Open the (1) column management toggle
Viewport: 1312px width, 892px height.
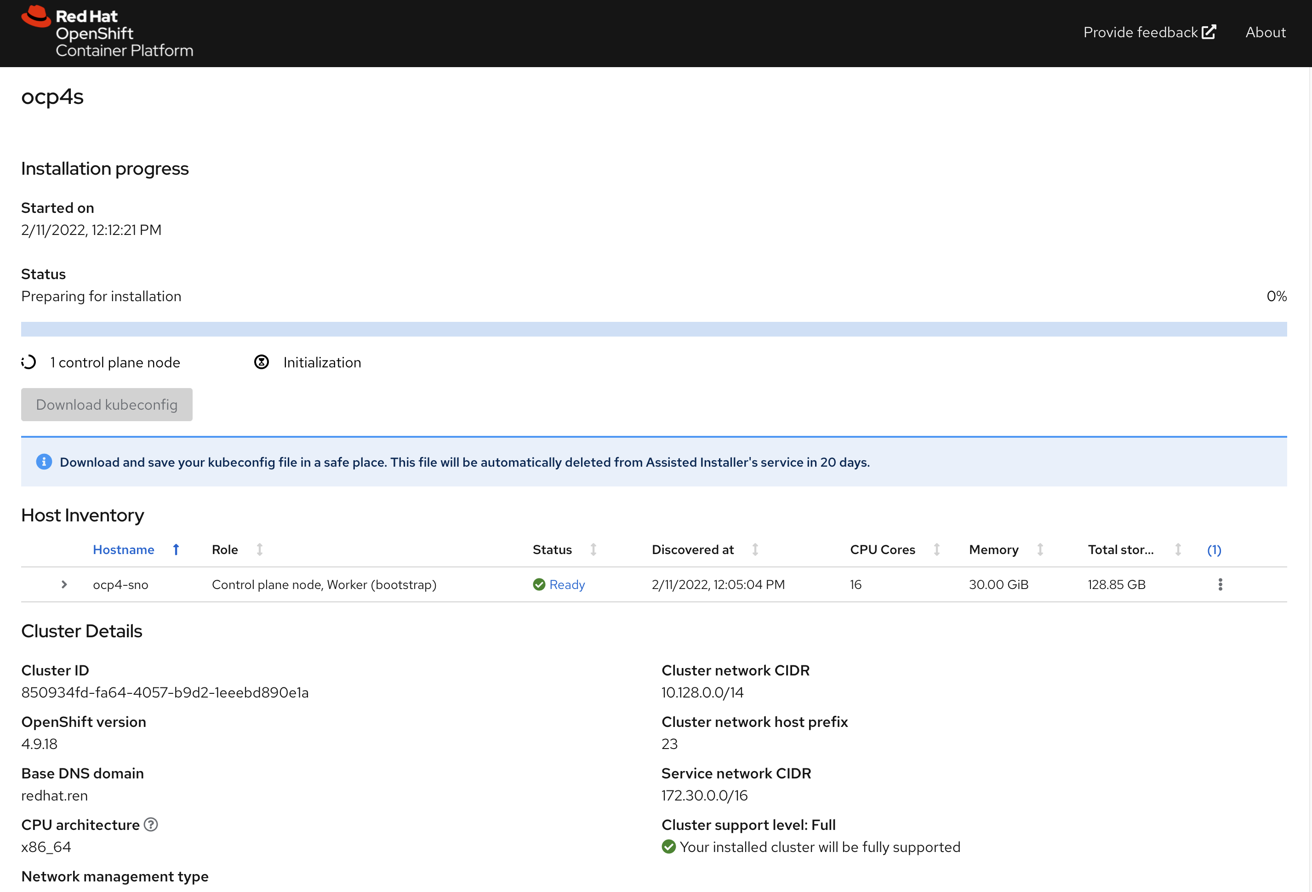1214,550
